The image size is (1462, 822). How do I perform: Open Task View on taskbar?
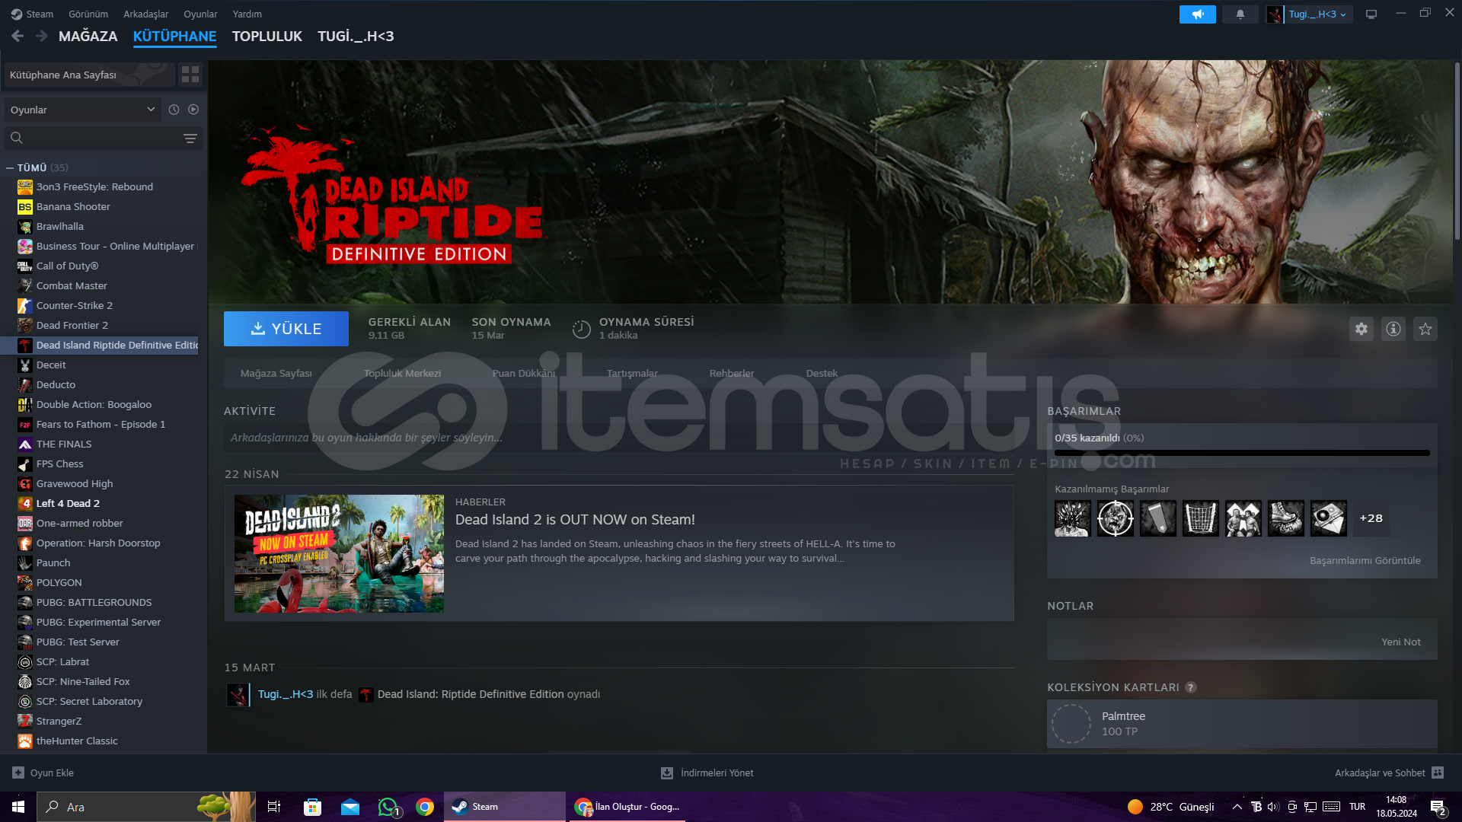[x=274, y=807]
